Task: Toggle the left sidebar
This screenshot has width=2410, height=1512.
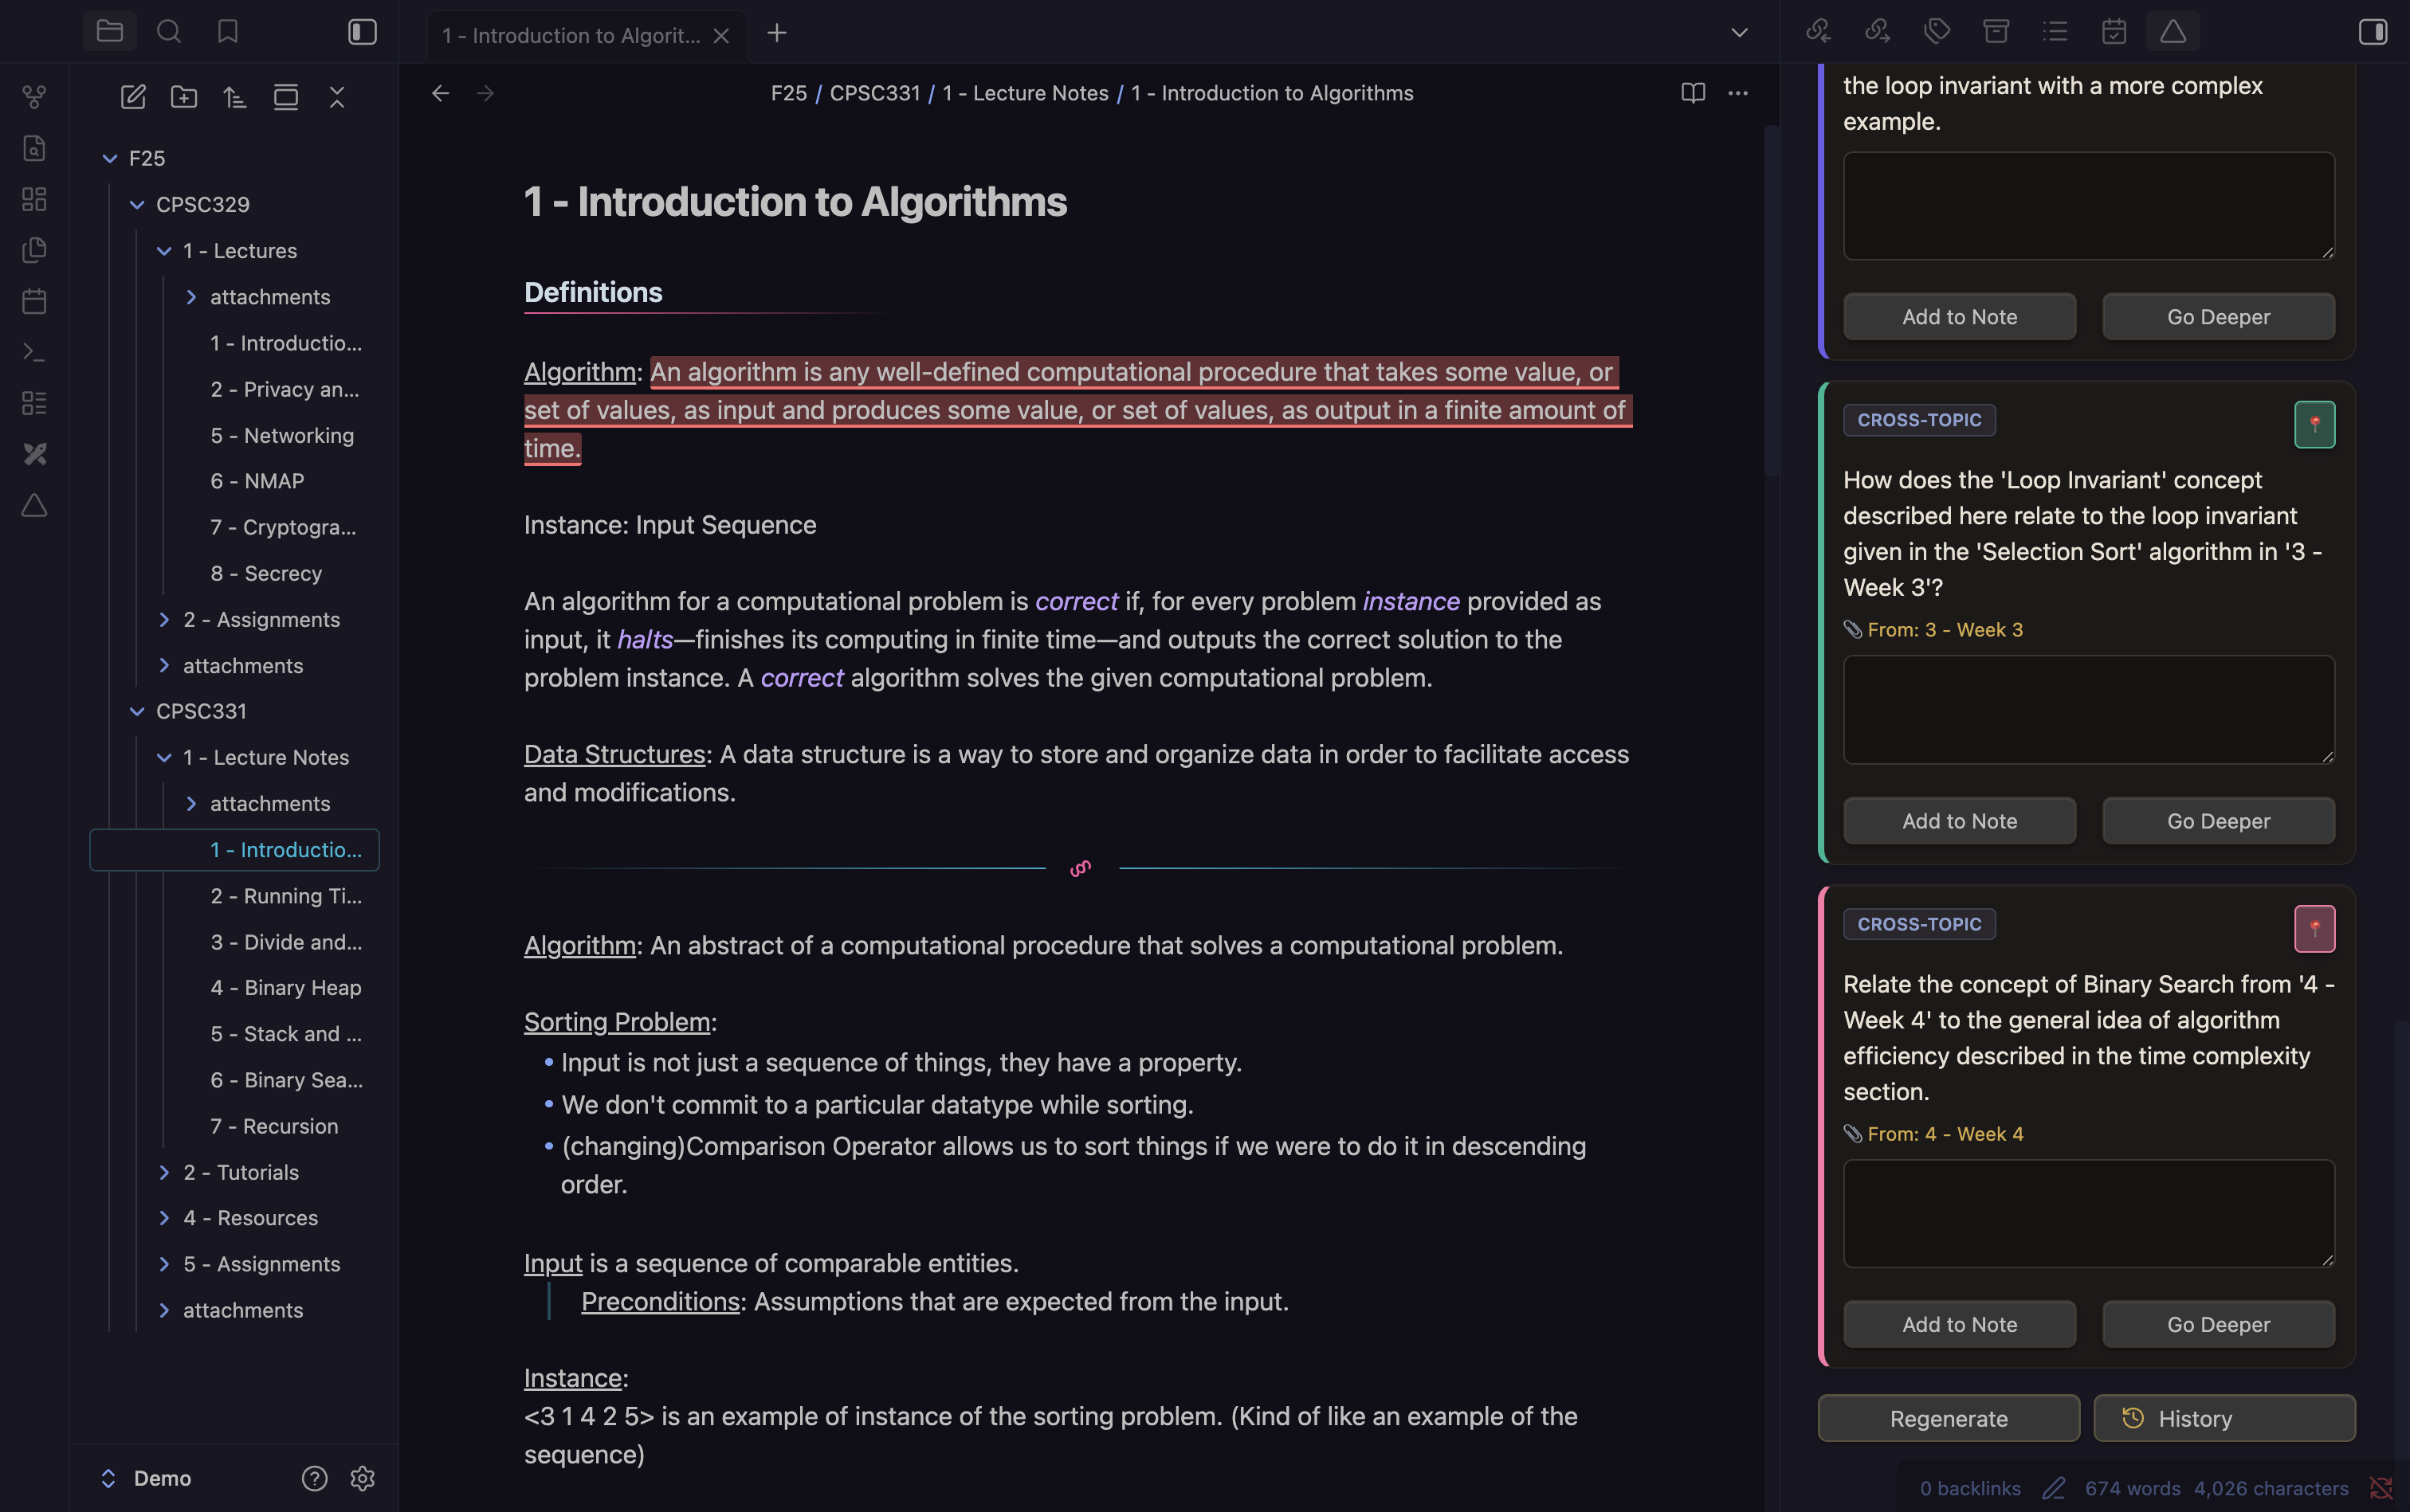Action: (x=362, y=32)
